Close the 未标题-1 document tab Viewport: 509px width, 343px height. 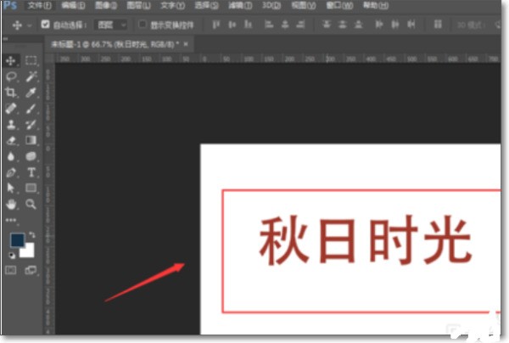coord(187,42)
